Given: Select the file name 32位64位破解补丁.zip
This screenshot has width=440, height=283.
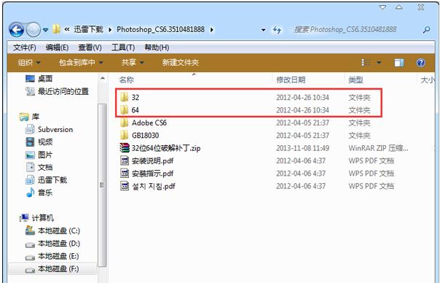Looking at the screenshot, I should pyautogui.click(x=166, y=148).
